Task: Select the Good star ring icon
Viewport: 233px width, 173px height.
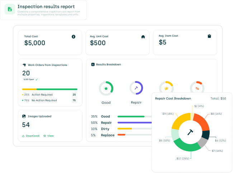Action: click(x=106, y=88)
